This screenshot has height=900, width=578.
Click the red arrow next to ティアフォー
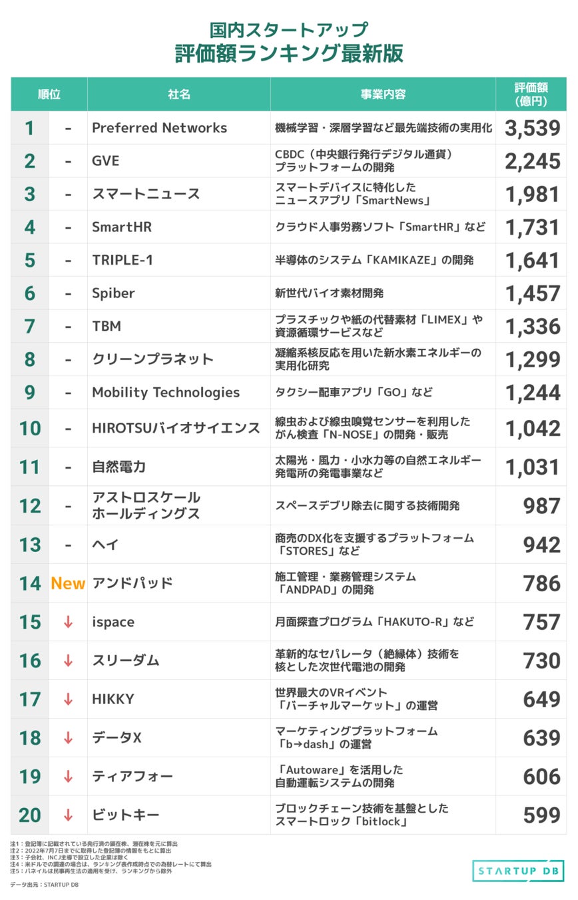tap(68, 777)
